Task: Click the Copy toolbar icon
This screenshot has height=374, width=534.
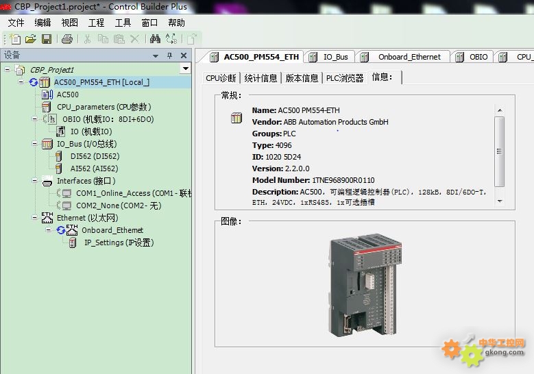Action: coord(104,39)
